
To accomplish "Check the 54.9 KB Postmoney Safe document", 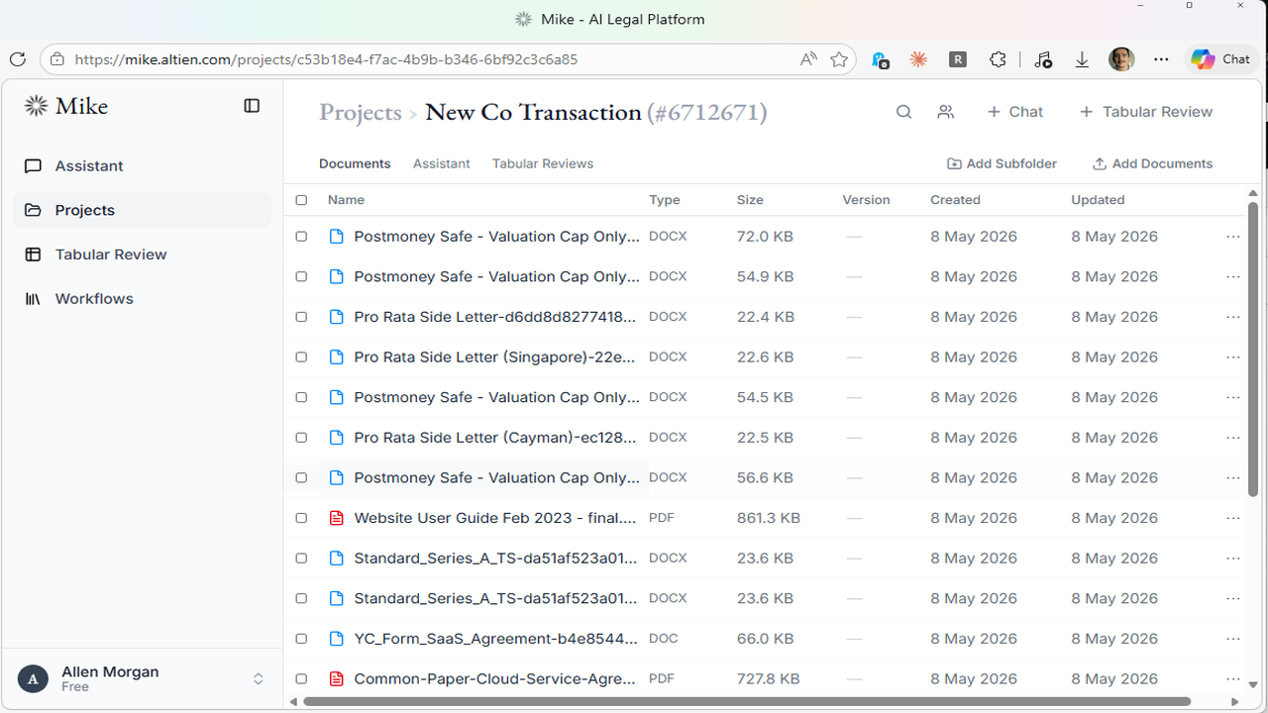I will 301,277.
